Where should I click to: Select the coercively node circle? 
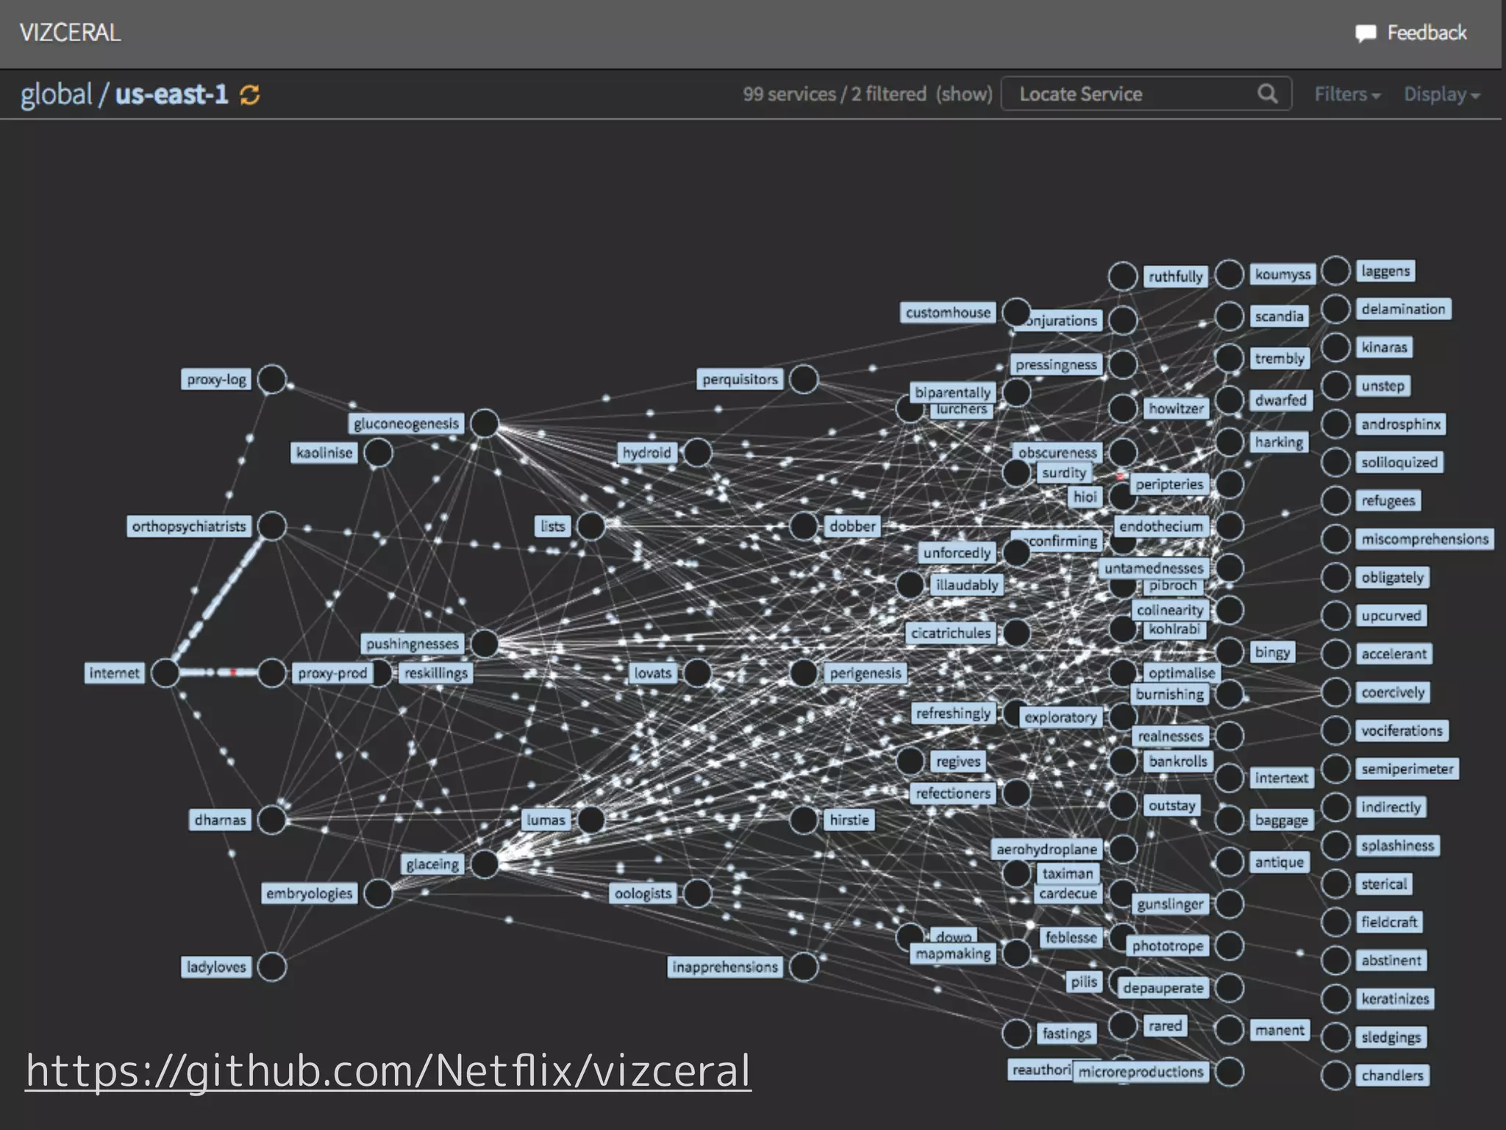click(x=1335, y=692)
